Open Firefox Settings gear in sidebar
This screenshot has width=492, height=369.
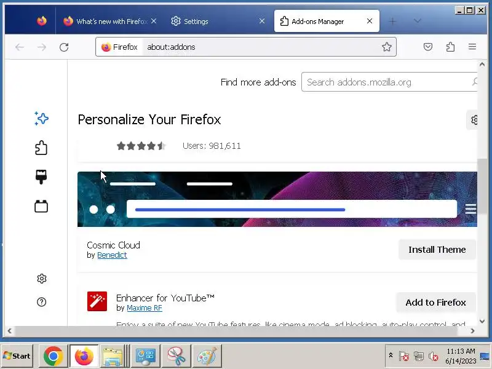point(42,279)
